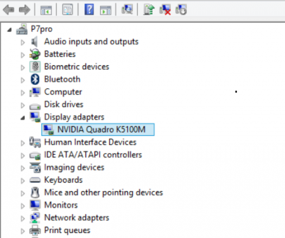Expand the Network adapters category
The image size is (285, 238).
[23, 218]
